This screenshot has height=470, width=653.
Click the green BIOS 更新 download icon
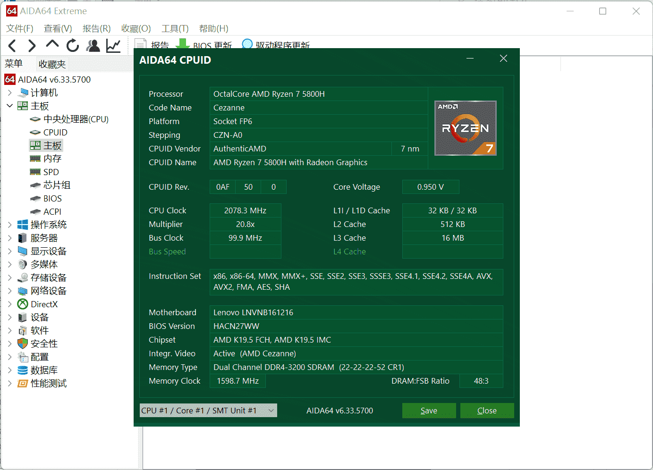point(182,43)
